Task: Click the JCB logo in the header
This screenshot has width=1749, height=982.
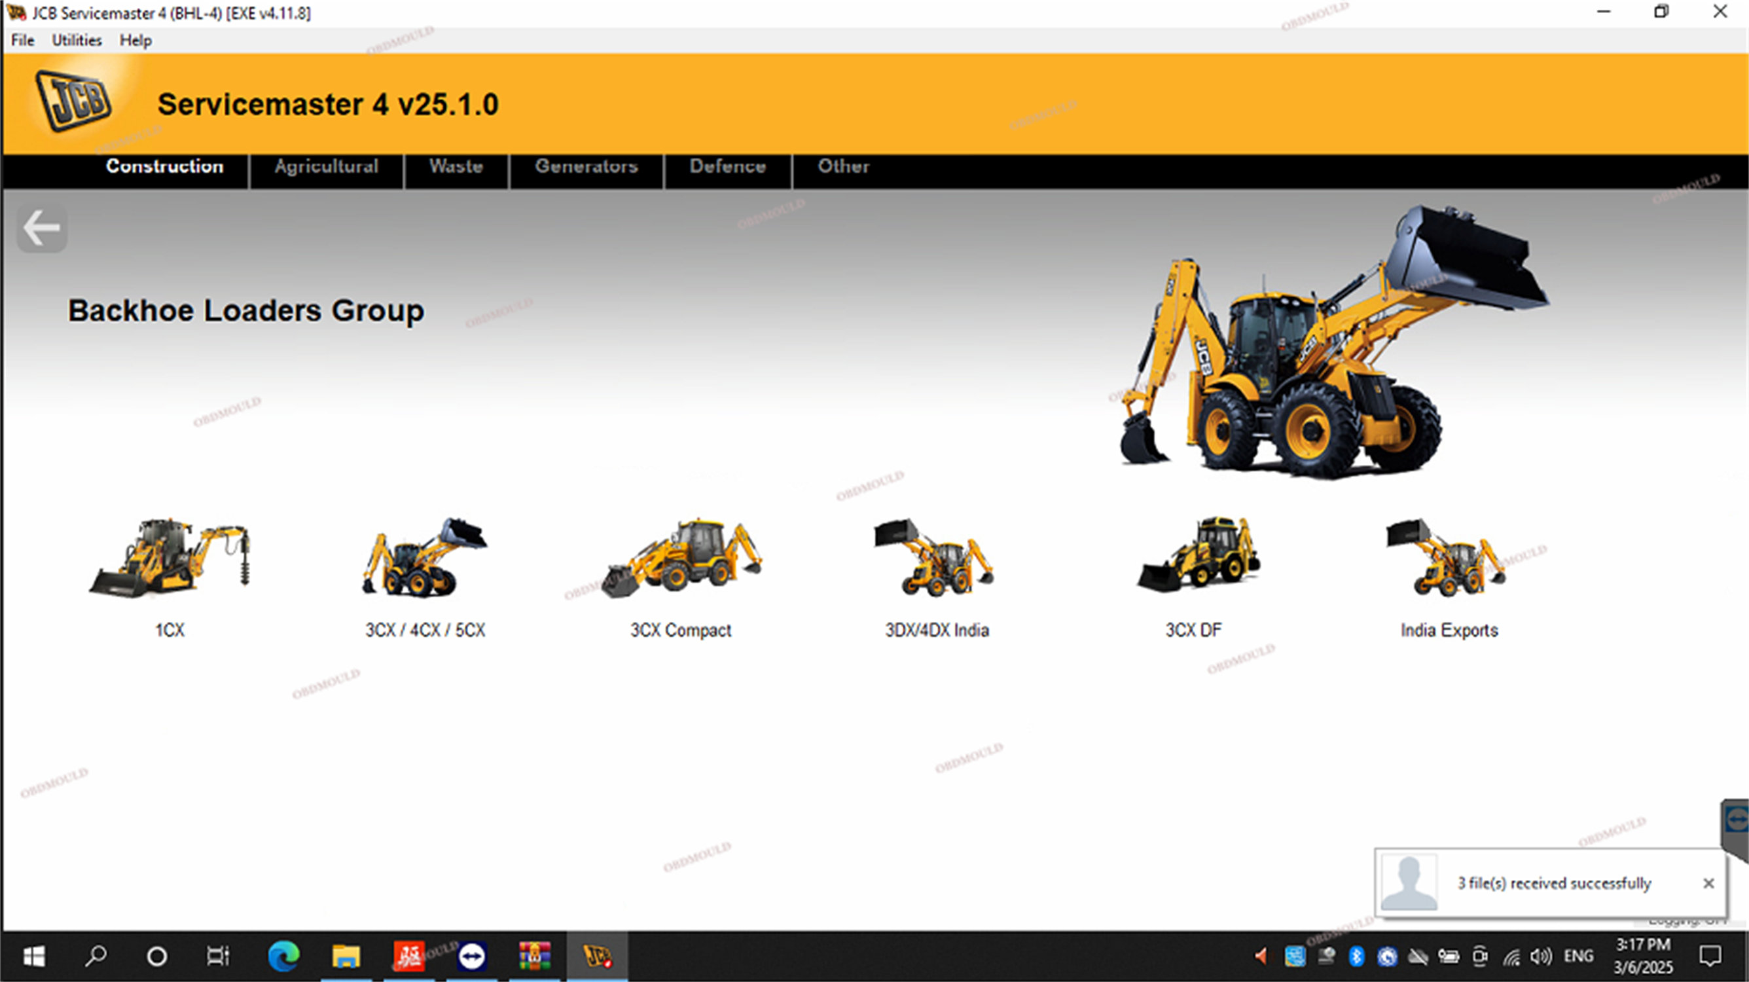Action: click(73, 101)
